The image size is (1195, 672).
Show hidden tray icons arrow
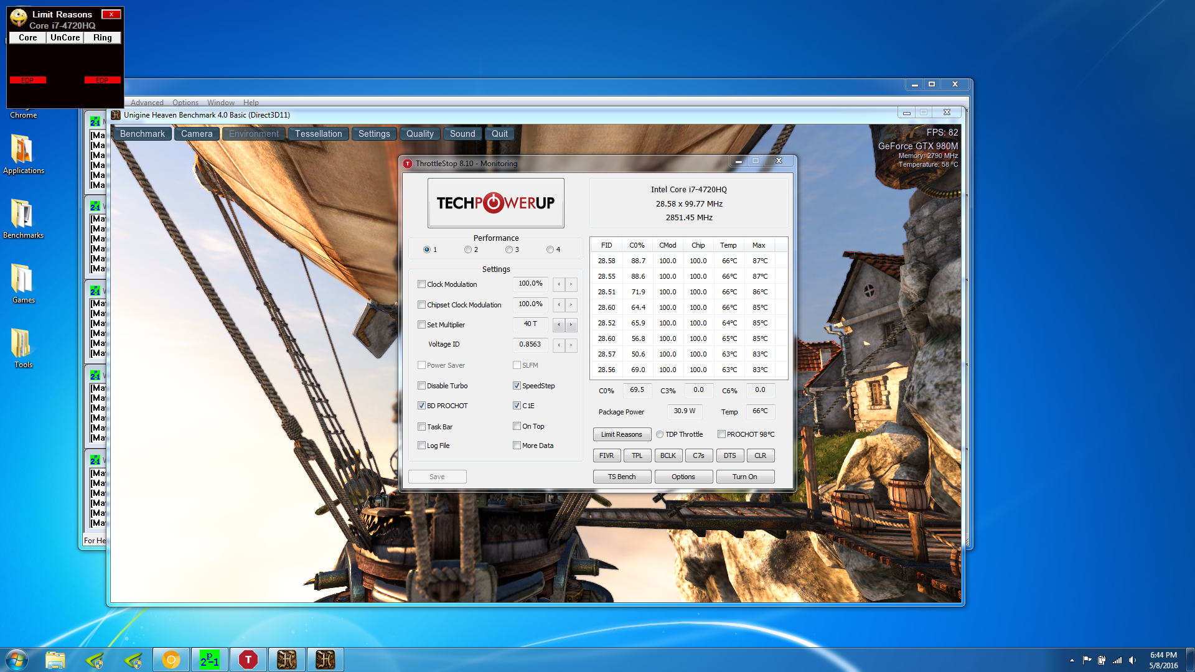tap(1072, 660)
